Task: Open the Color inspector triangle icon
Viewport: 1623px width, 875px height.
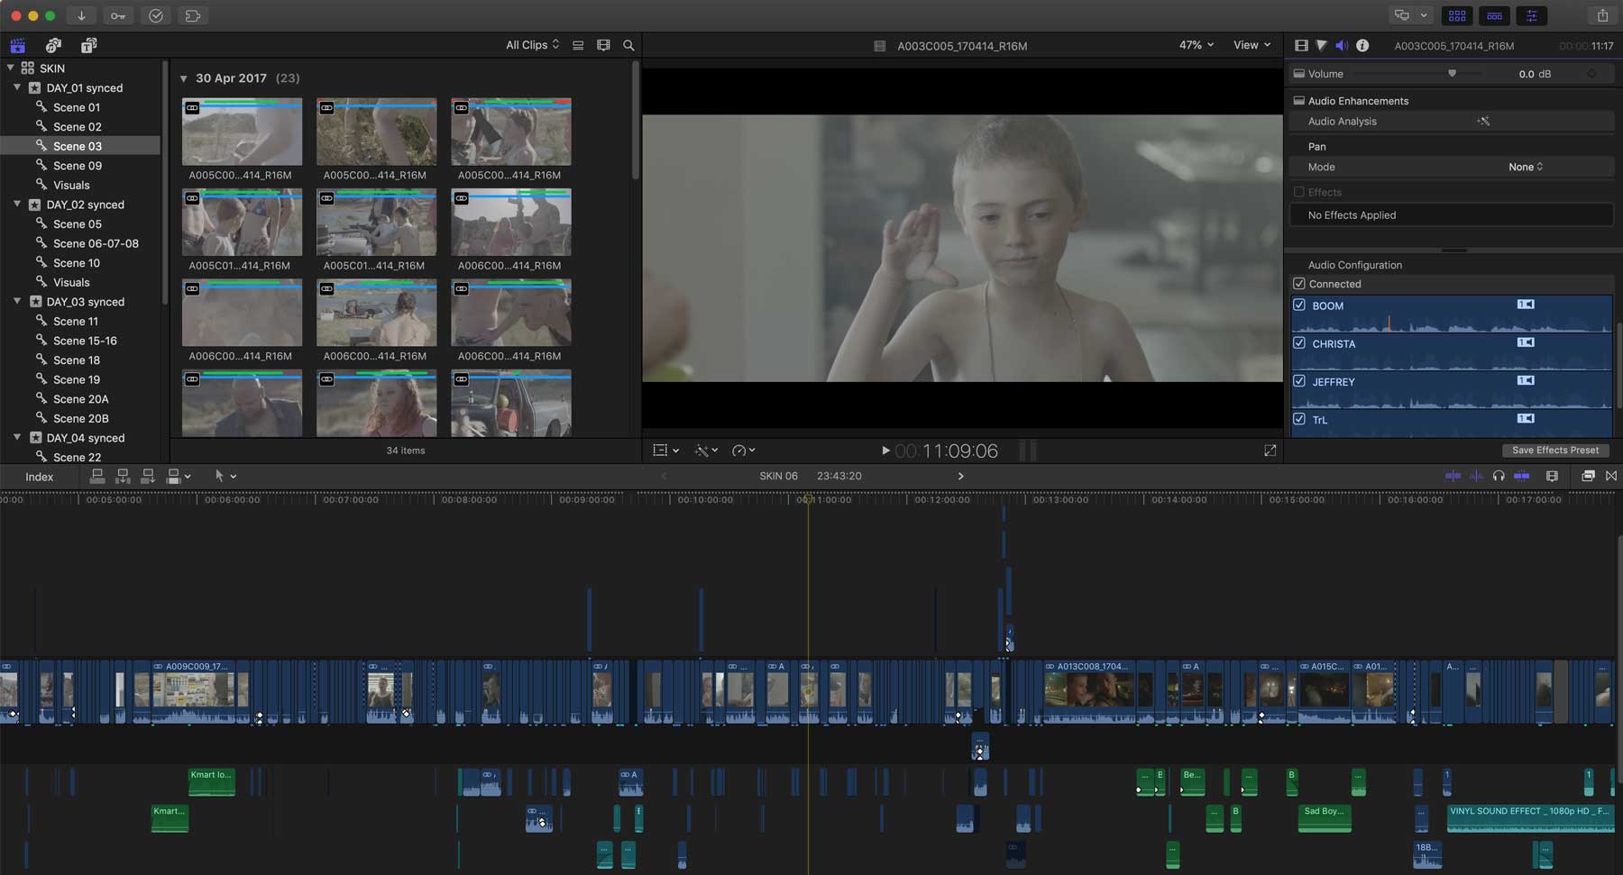Action: [1321, 45]
